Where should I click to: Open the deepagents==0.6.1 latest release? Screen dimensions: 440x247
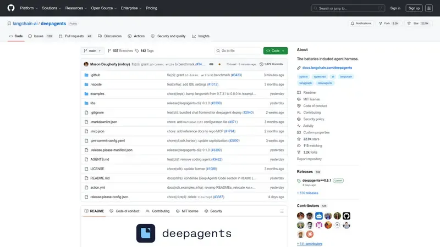coord(317,181)
